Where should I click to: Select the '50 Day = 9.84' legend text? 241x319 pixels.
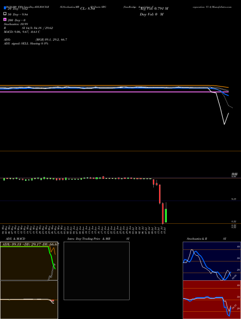pyautogui.click(x=18, y=14)
